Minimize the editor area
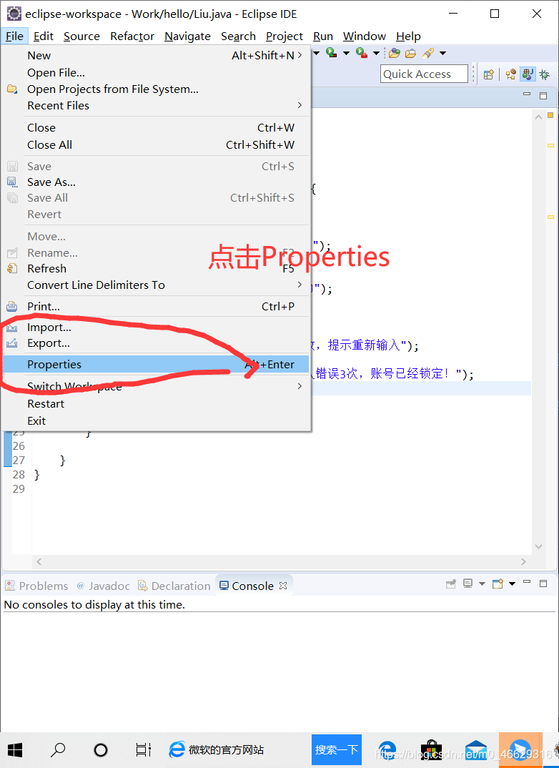Screen dimensions: 559x768 click(527, 94)
